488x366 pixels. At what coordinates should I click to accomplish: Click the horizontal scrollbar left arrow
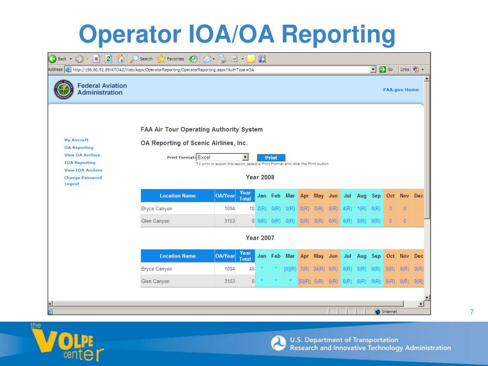[x=51, y=304]
